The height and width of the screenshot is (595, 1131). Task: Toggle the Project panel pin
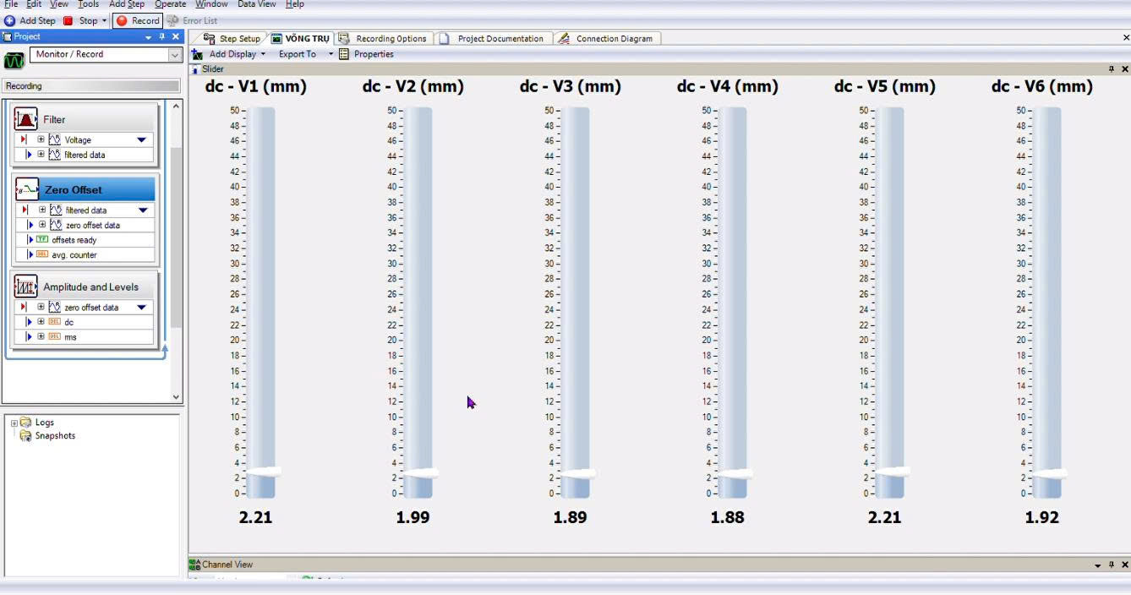[x=162, y=37]
